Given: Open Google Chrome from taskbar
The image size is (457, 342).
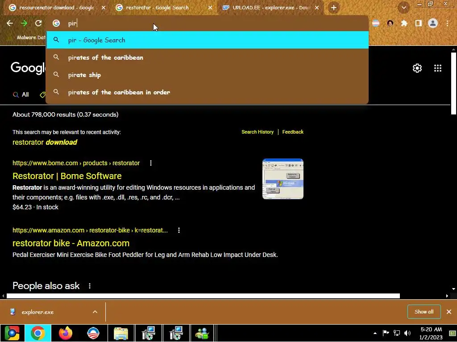Looking at the screenshot, I should pyautogui.click(x=38, y=333).
